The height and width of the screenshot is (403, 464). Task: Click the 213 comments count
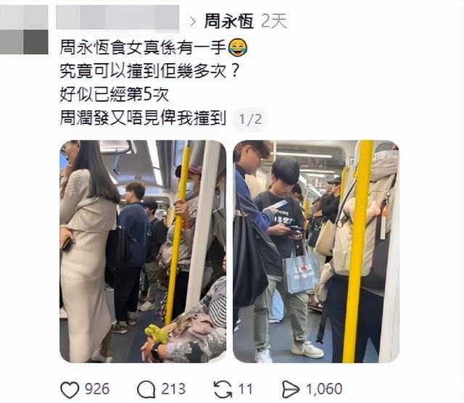(x=173, y=389)
